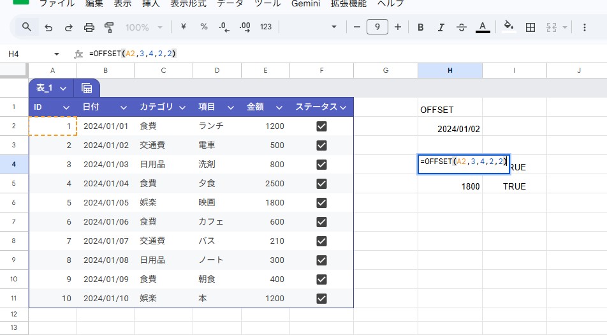Viewport: 607px width, 335px height.
Task: Toggle status checkbox in the 映画 row
Action: (x=321, y=203)
